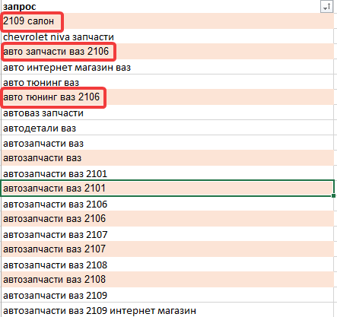Select the white-row 'автозапчасти ваз 2107' cell

(167, 234)
